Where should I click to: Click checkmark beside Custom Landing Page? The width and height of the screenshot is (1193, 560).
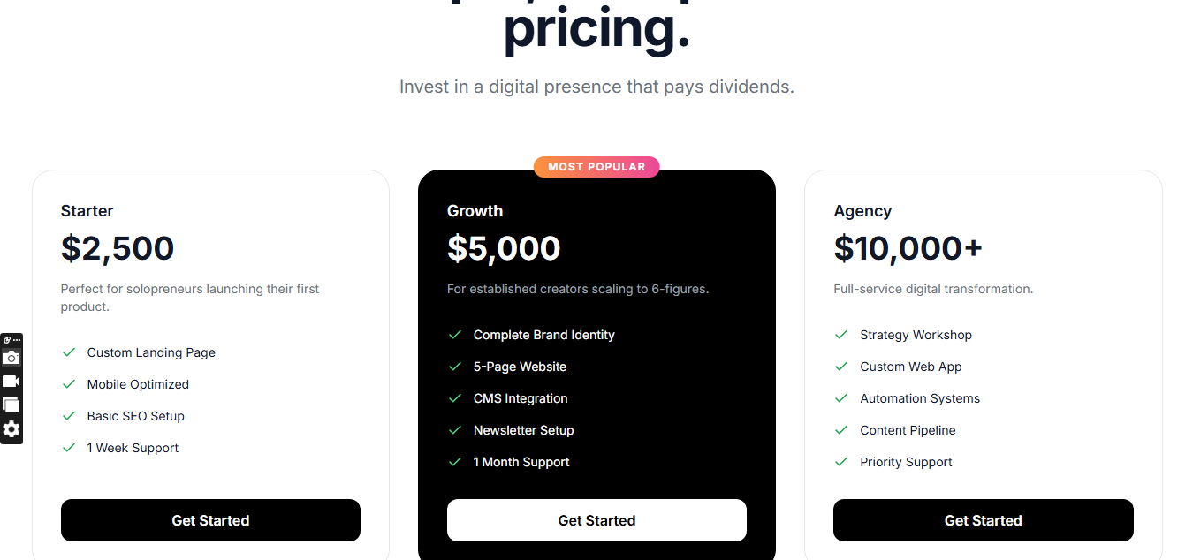click(69, 352)
